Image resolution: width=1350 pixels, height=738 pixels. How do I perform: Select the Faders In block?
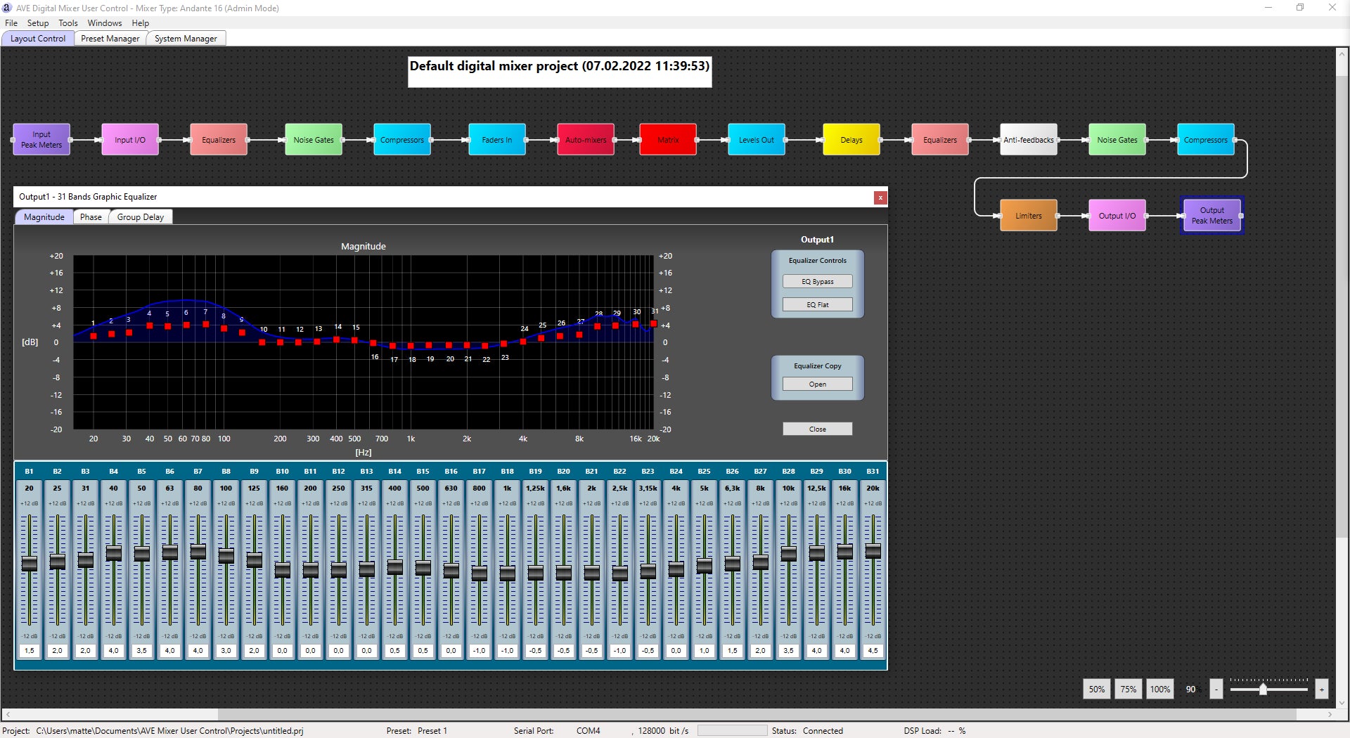497,140
